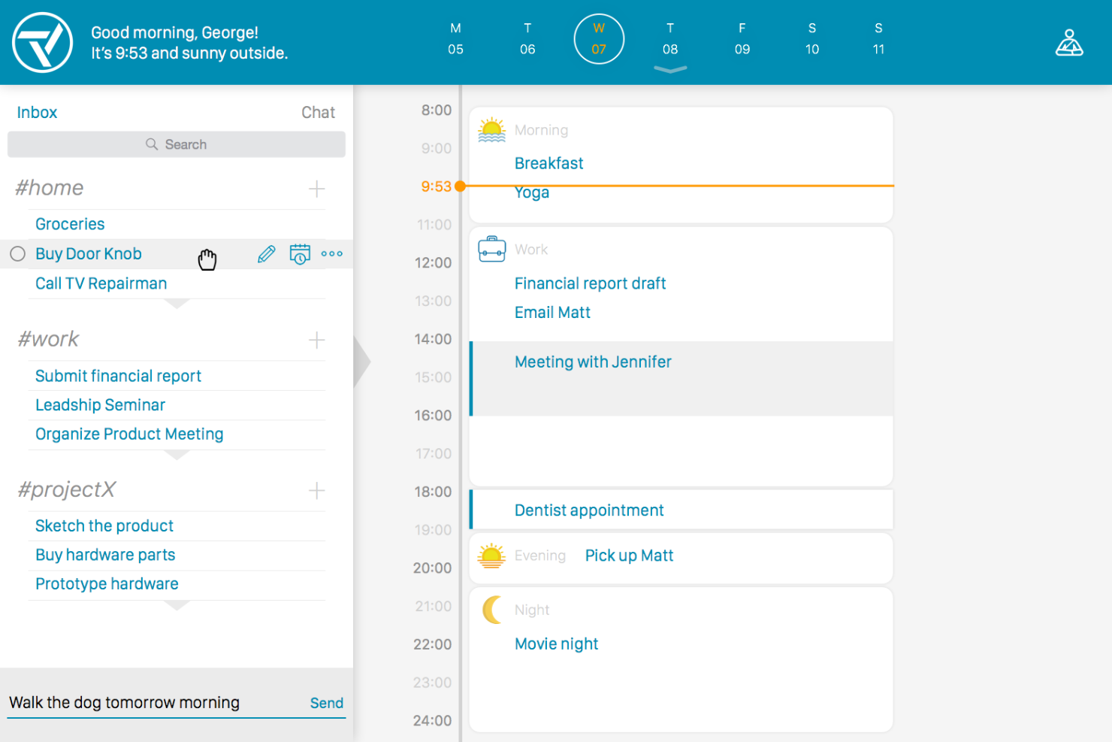This screenshot has height=742, width=1112.
Task: Click the pencil edit icon for Buy Door Knob
Action: [266, 254]
